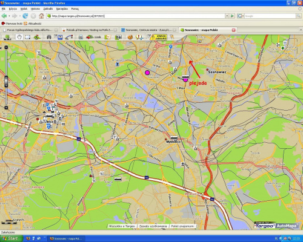Toggle the small checkbox beside save icon
Viewport: 303px width, 242px height.
[56, 36]
